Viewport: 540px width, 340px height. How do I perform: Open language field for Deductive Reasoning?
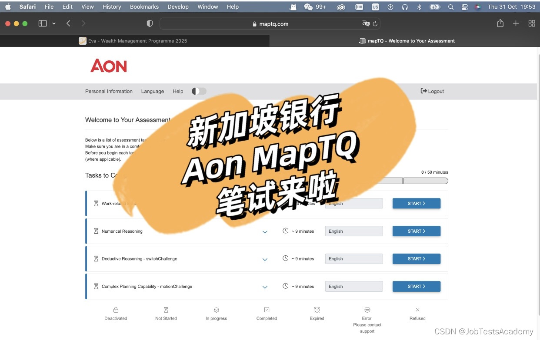click(x=354, y=259)
